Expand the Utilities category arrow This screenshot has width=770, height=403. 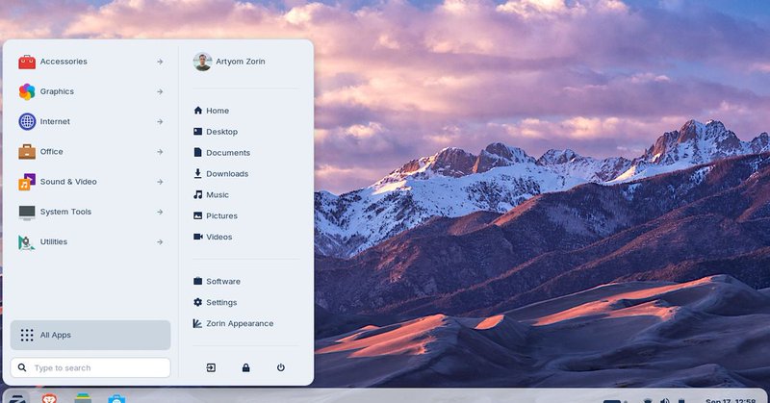[x=160, y=242]
